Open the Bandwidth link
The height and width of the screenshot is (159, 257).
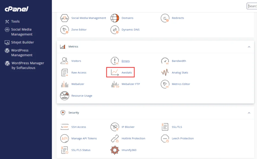pyautogui.click(x=179, y=61)
